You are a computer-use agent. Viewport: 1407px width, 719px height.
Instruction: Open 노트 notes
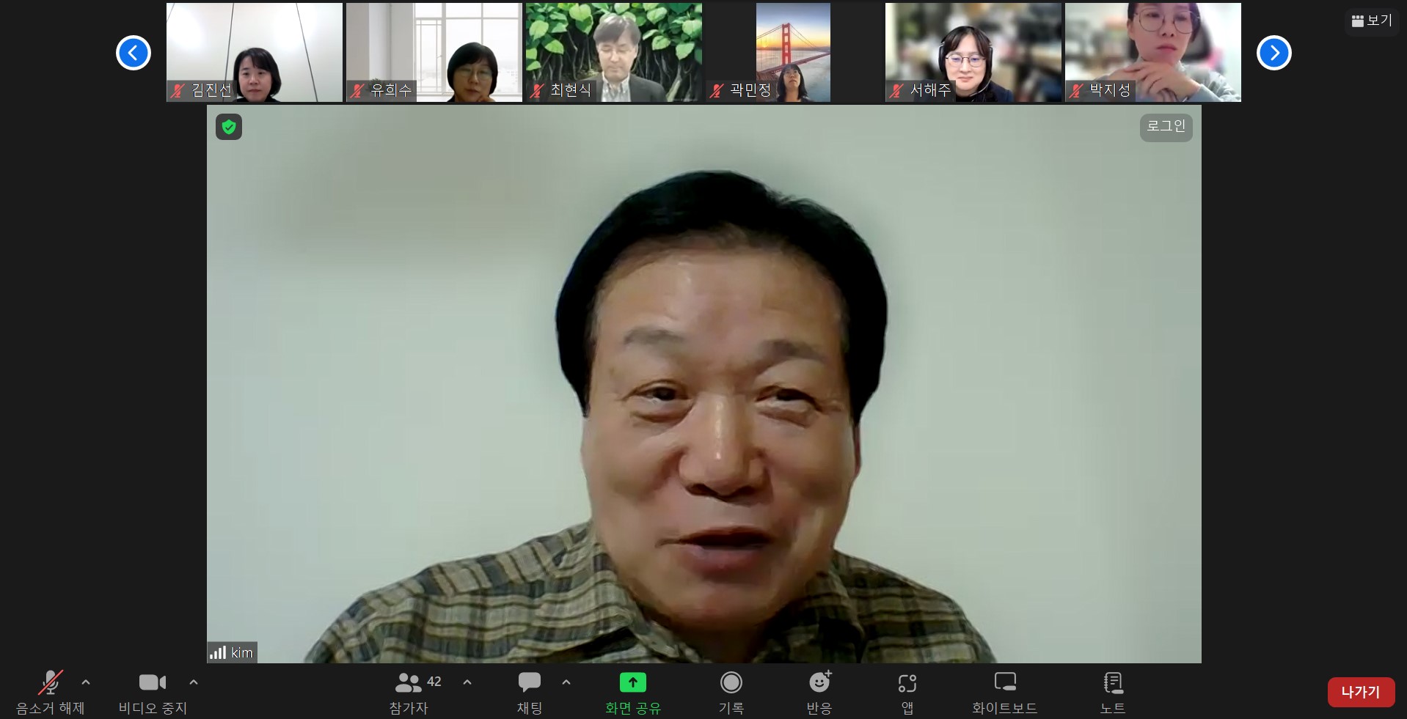1113,692
